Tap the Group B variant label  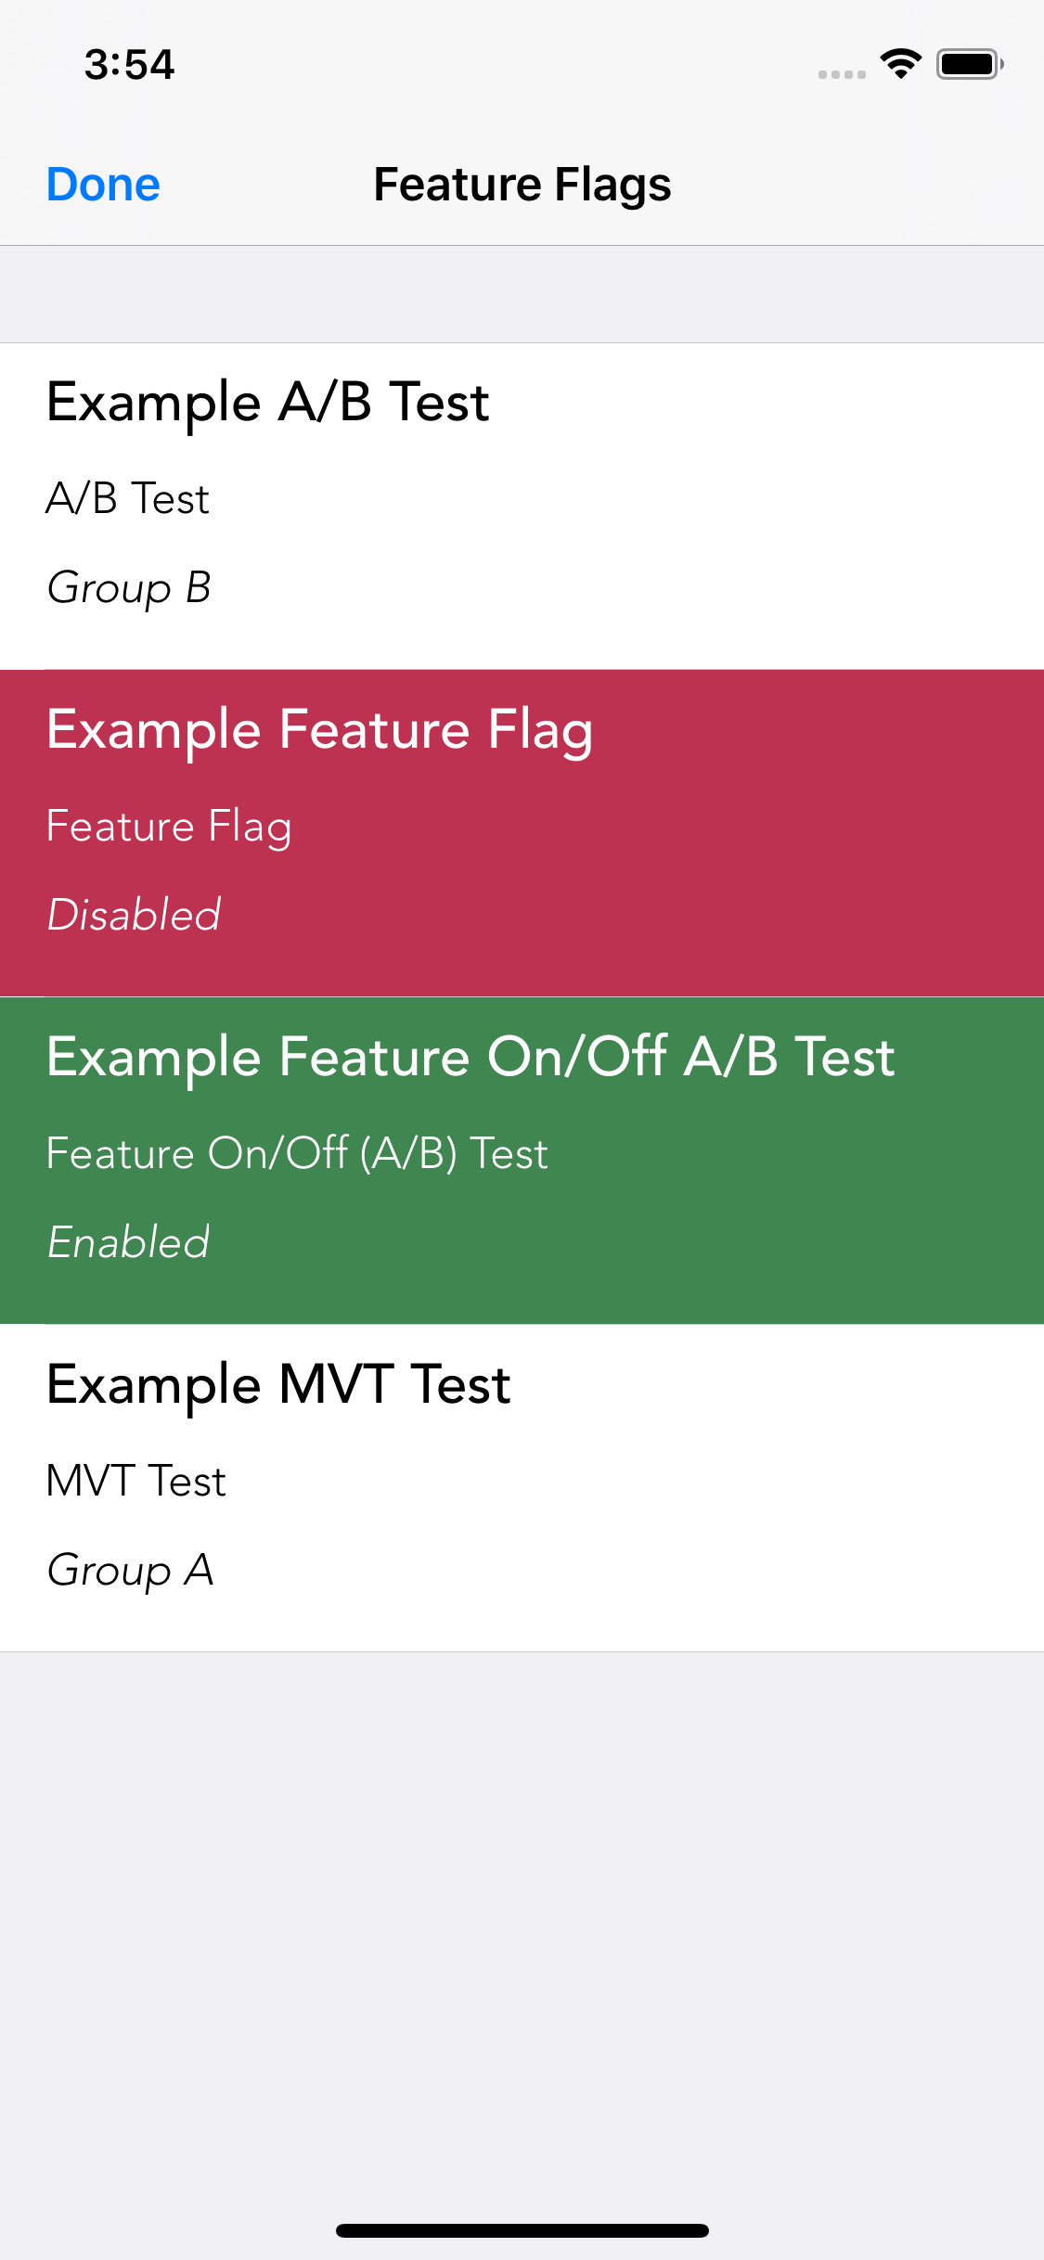click(x=129, y=588)
